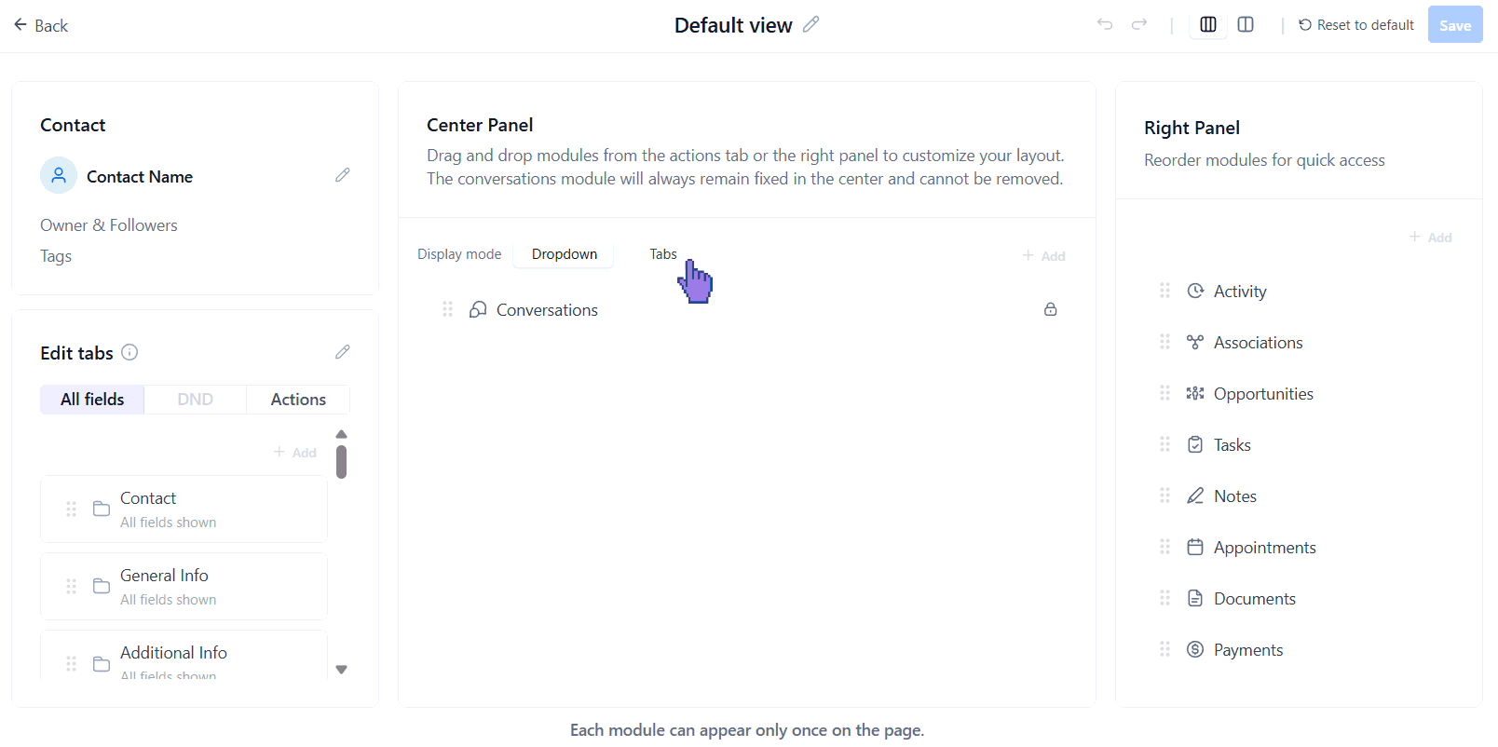
Task: Click the pencil icon beside Default view title
Action: pyautogui.click(x=810, y=24)
